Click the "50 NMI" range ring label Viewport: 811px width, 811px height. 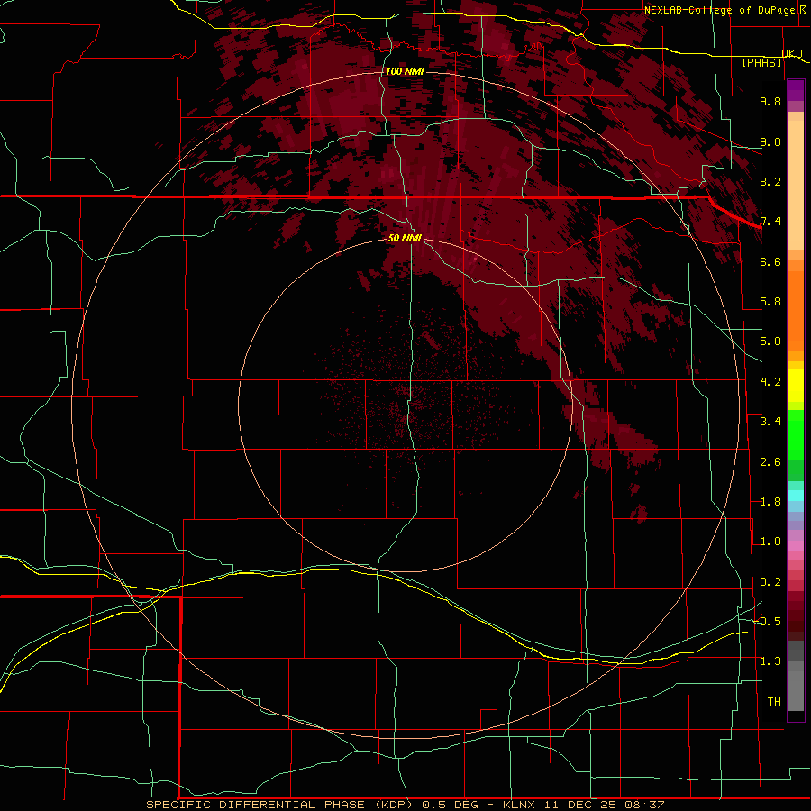pos(405,238)
